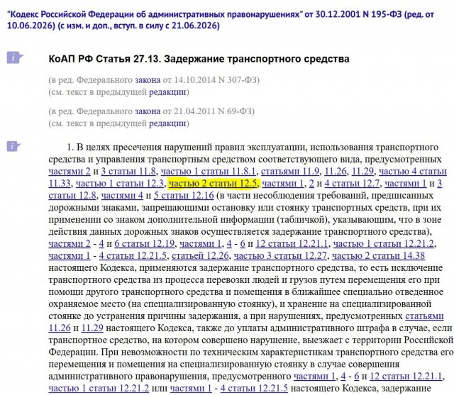Follow the first "12 статьи 12.21.1" link

click(x=292, y=244)
